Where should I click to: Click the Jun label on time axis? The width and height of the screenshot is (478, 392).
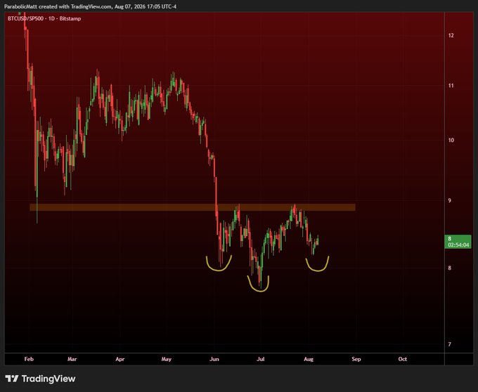pos(214,359)
